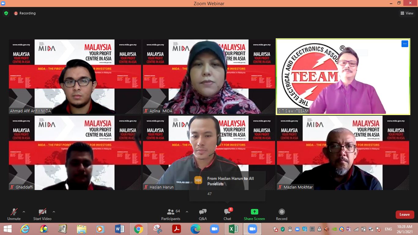Viewport: 418px width, 235px height.
Task: Expand the arrow next to Participants
Action: coord(187,212)
